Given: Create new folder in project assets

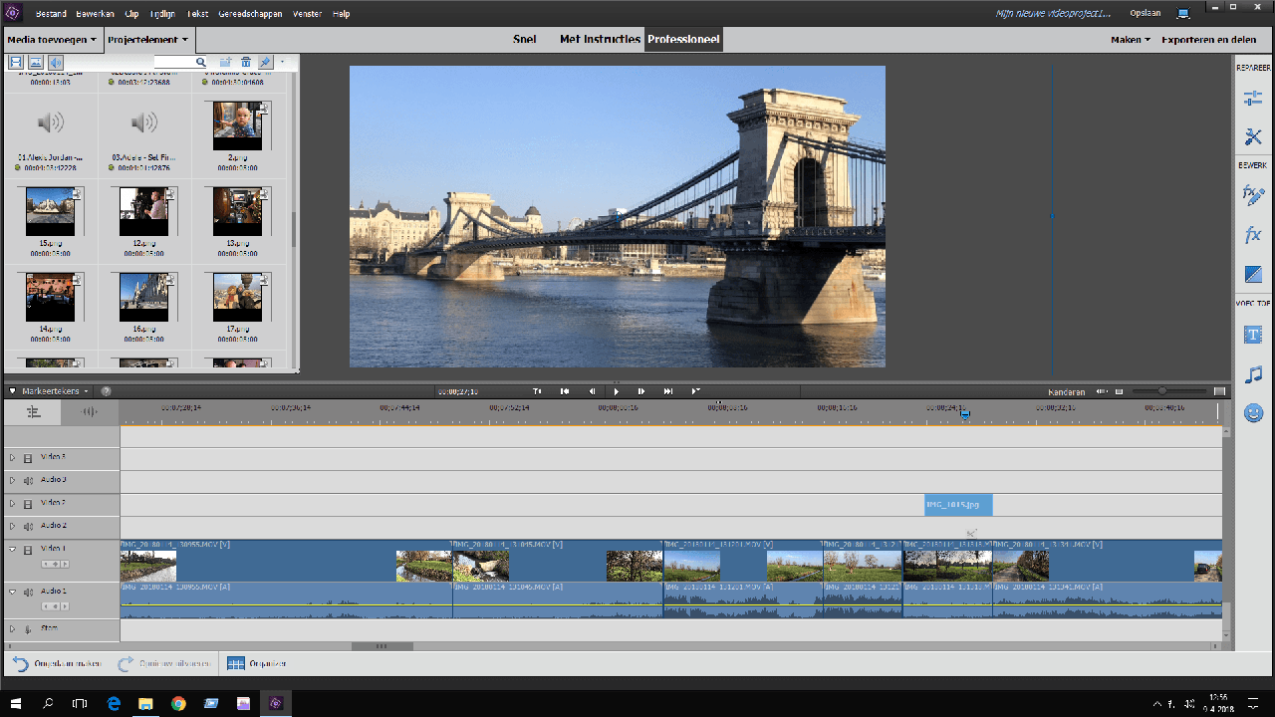Looking at the screenshot, I should coord(226,62).
